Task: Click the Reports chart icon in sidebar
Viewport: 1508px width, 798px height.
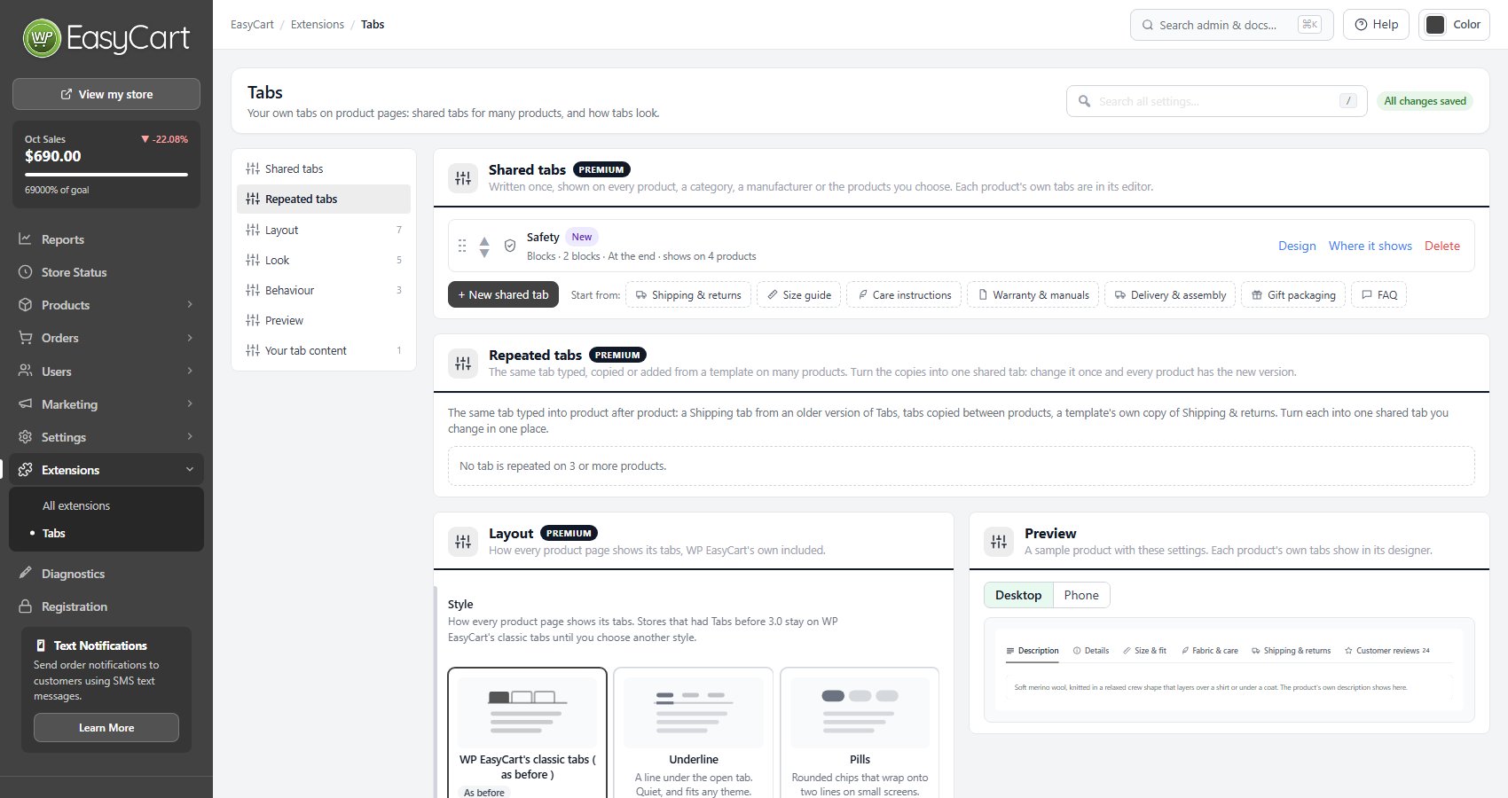Action: tap(25, 239)
